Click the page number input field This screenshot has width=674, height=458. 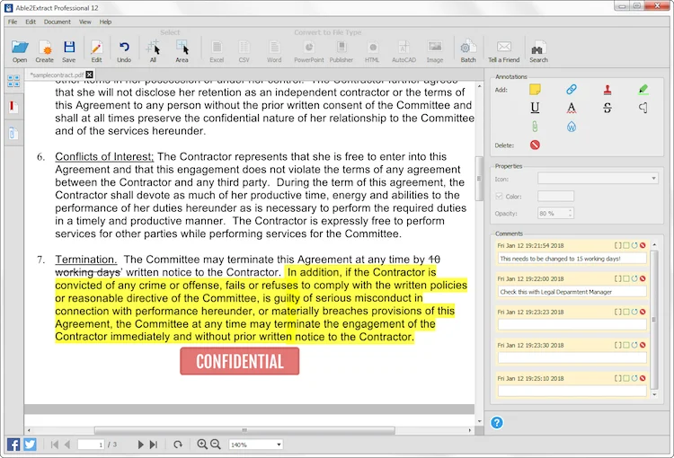[x=91, y=445]
